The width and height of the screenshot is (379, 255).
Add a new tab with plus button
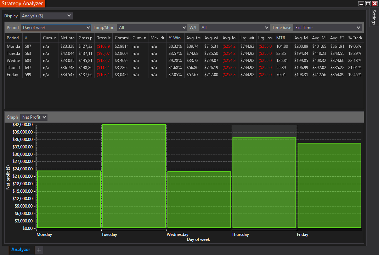click(39, 250)
